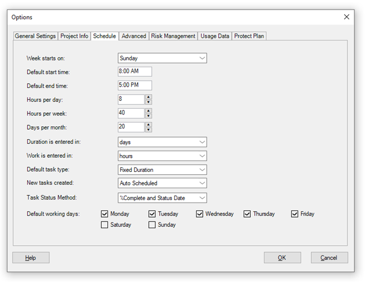Enable Saturday as a working day
Image resolution: width=365 pixels, height=283 pixels.
(105, 225)
